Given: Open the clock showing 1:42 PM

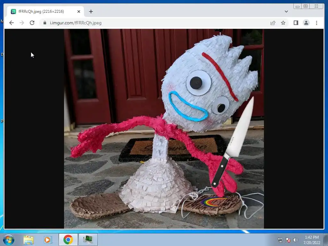Looking at the screenshot, I should (x=312, y=240).
